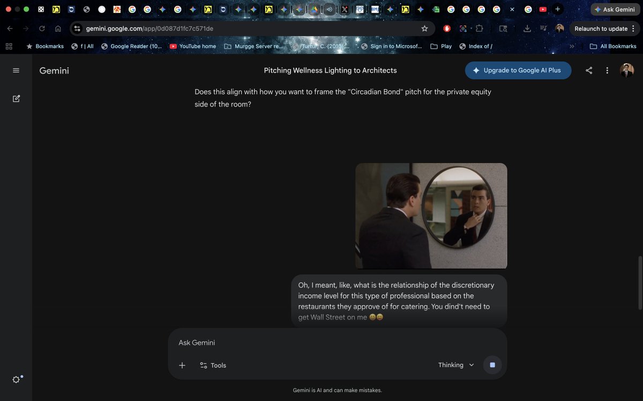The height and width of the screenshot is (401, 643).
Task: Open the Play bookmarks folder
Action: 441,46
